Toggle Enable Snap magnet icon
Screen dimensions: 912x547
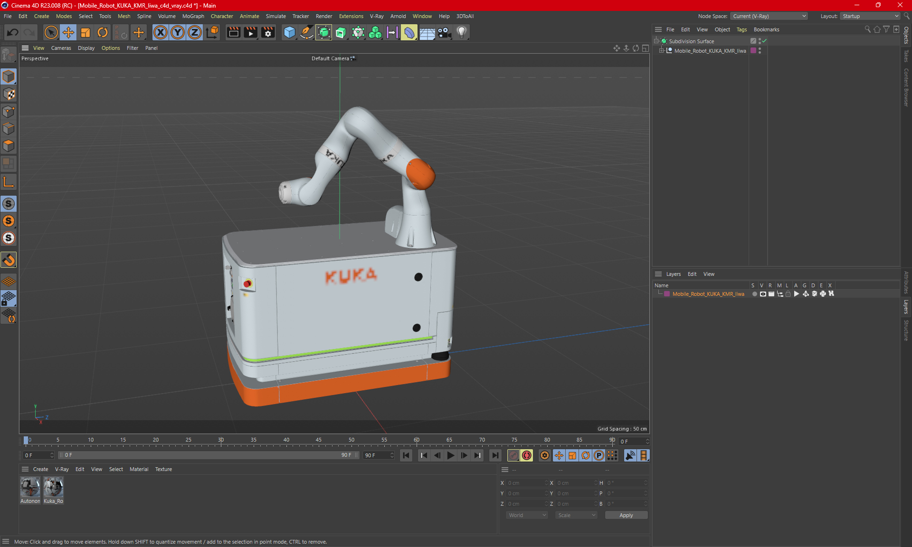(9, 260)
